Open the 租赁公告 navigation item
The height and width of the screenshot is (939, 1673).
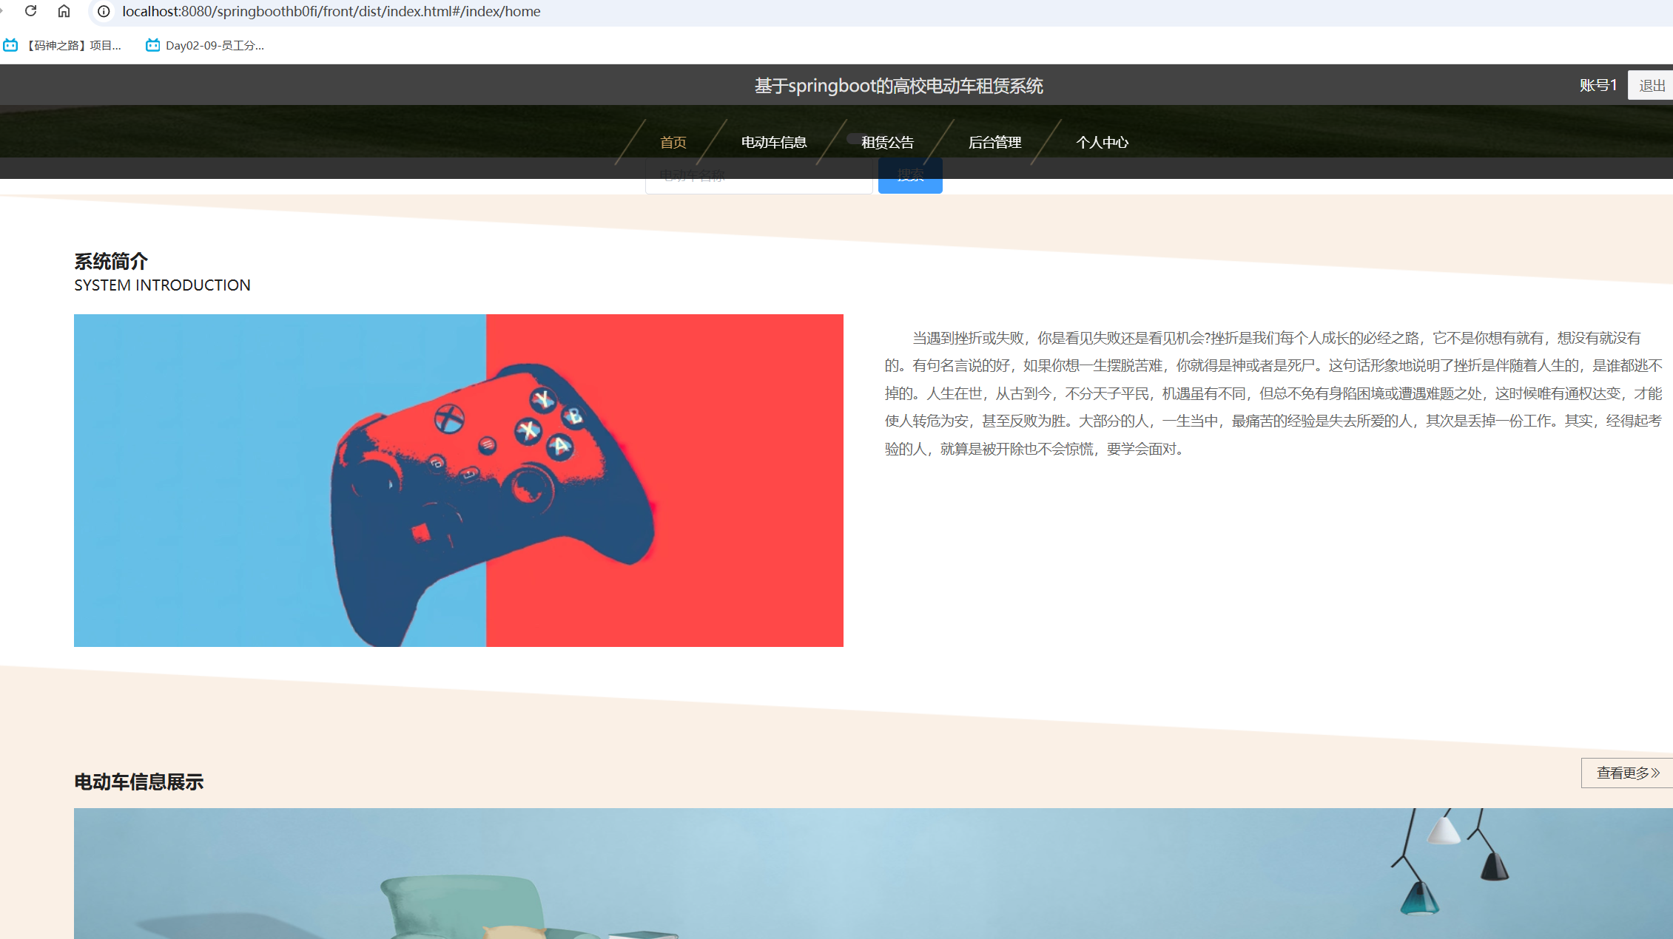click(887, 142)
